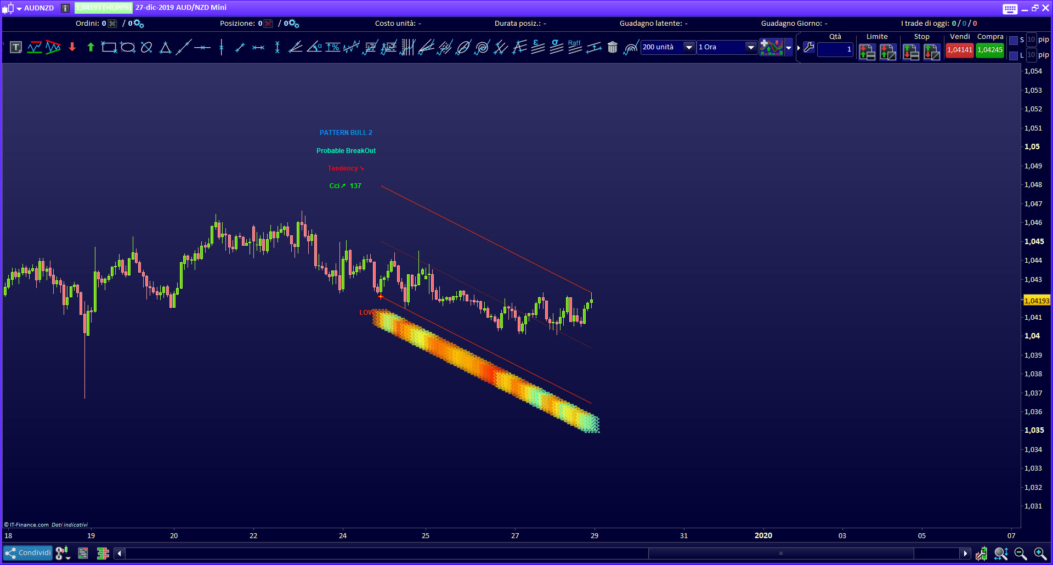Click the trash icon to delete drawings
The image size is (1053, 565).
tap(613, 48)
